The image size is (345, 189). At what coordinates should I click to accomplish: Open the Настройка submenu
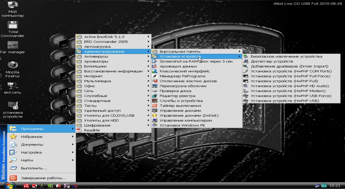pos(41,152)
